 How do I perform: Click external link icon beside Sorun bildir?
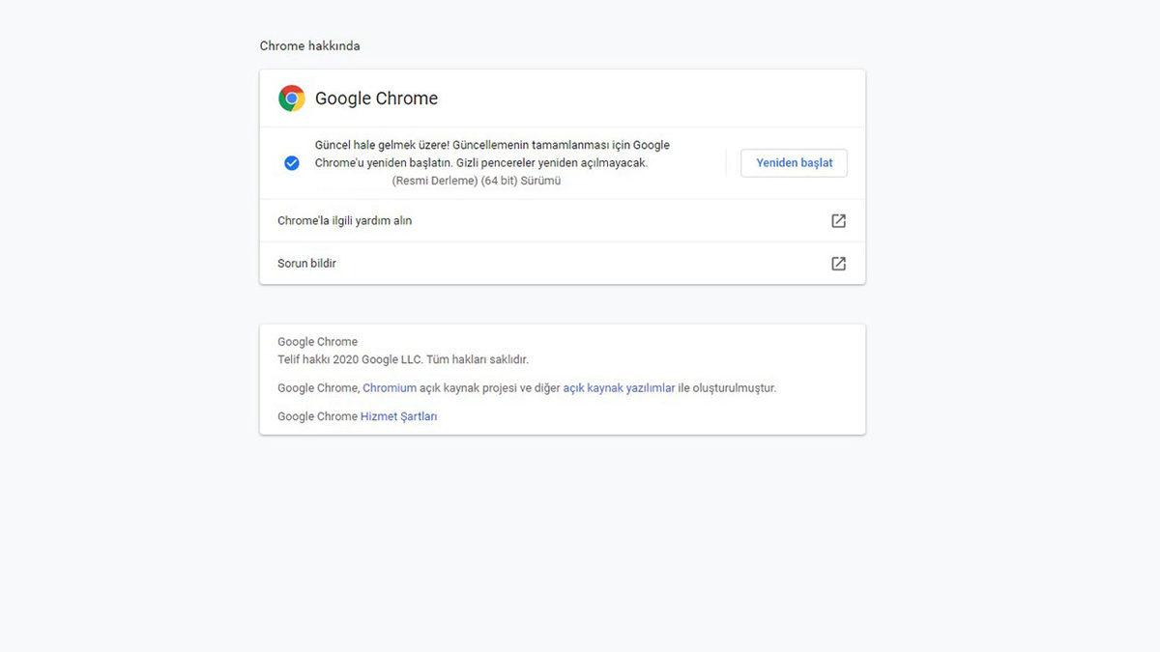click(838, 264)
